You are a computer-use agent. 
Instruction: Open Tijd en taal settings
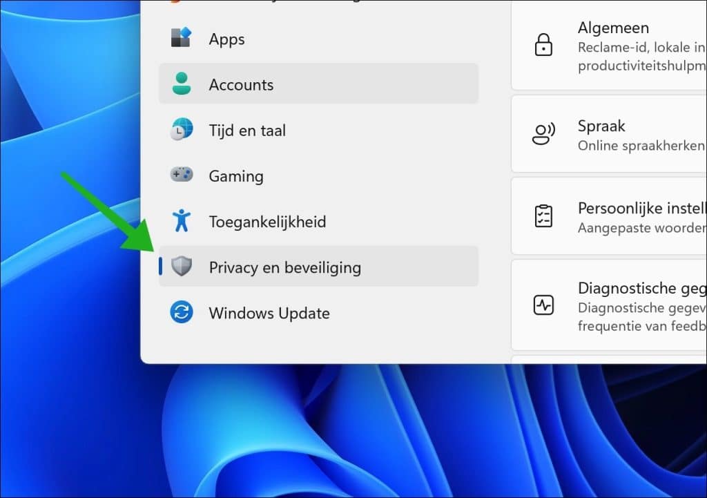tap(247, 131)
